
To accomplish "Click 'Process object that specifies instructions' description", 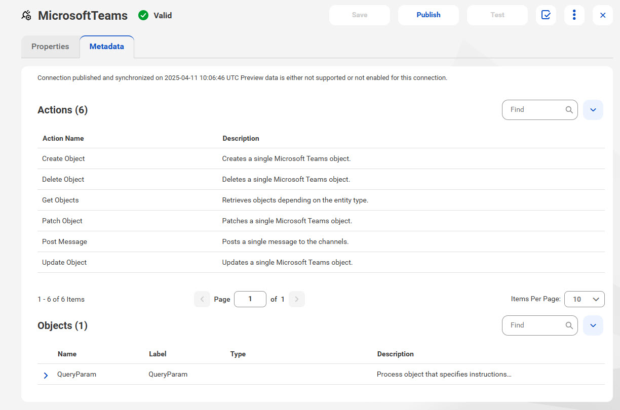I will coord(444,375).
